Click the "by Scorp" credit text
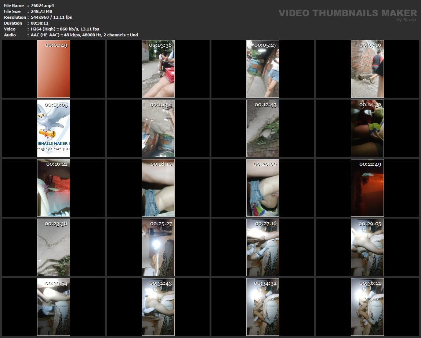The height and width of the screenshot is (338, 421). coord(406,20)
